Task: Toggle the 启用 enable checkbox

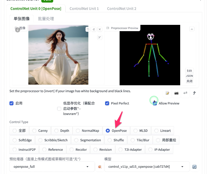Action: (11, 103)
